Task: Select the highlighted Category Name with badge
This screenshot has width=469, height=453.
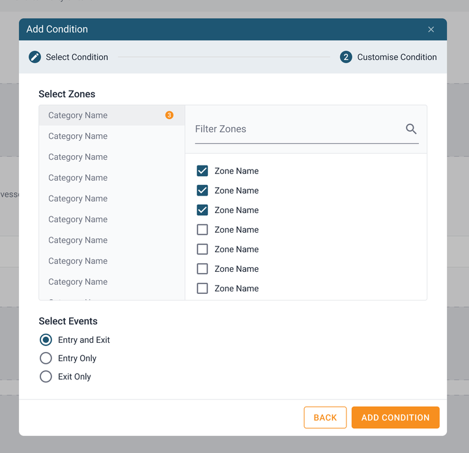Action: point(78,115)
